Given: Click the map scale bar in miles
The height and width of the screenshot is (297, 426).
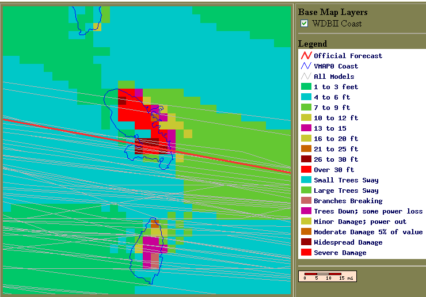Looking at the screenshot, I should [328, 276].
